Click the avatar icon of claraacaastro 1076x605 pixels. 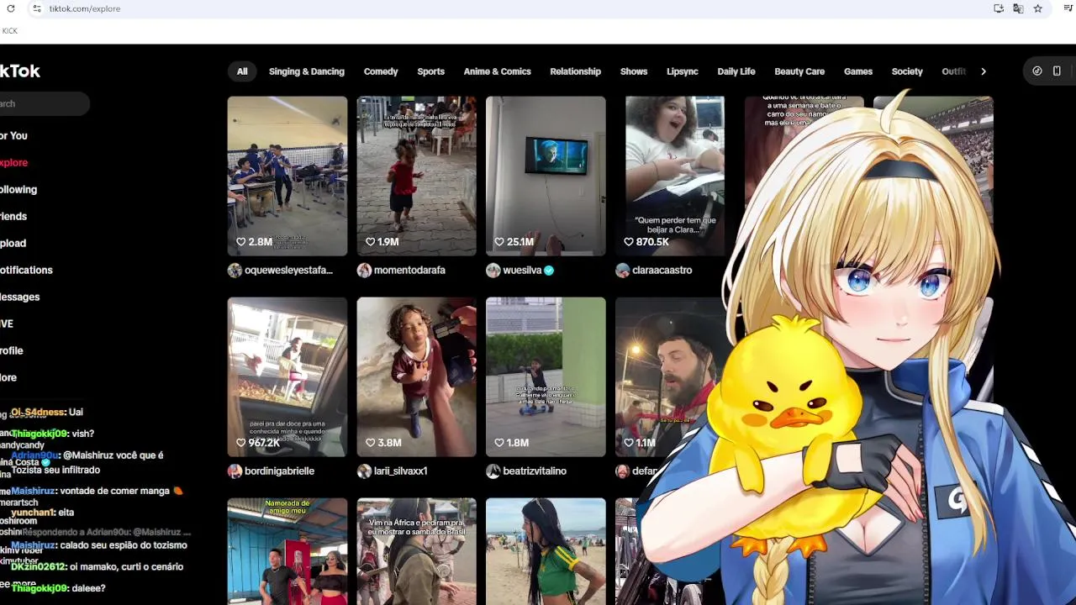point(623,270)
